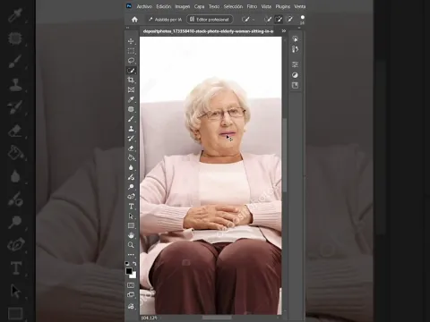Reset default foreground and background colors
Image resolution: width=430 pixels, height=322 pixels.
127,264
